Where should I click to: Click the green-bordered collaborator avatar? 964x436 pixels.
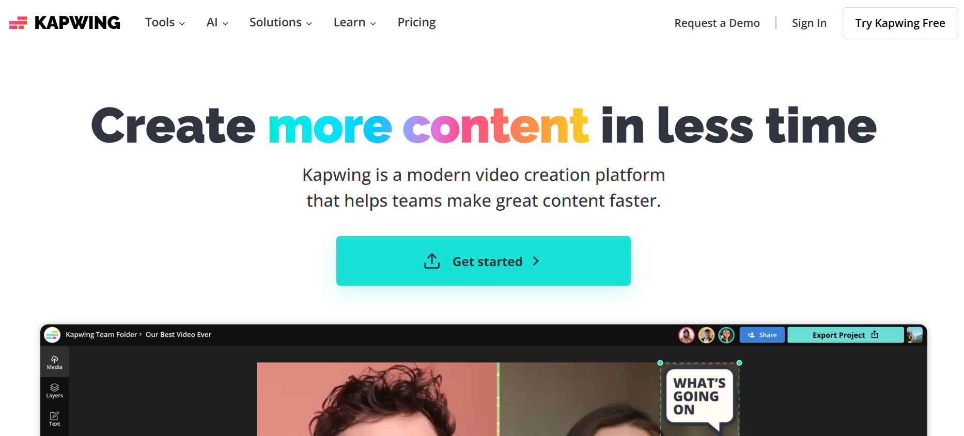(x=726, y=335)
